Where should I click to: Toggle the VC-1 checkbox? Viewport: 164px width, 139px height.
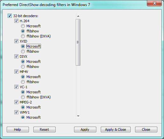click(16, 87)
